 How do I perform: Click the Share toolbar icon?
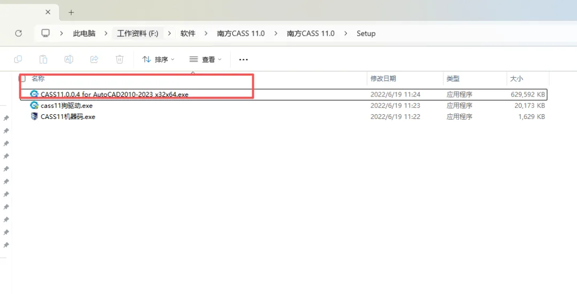[94, 59]
